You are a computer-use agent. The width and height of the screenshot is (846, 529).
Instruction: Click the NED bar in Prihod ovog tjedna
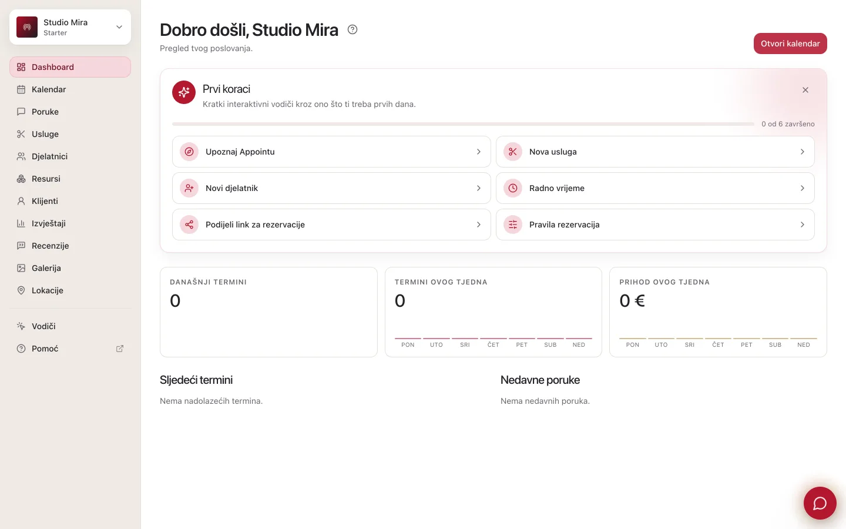point(804,339)
